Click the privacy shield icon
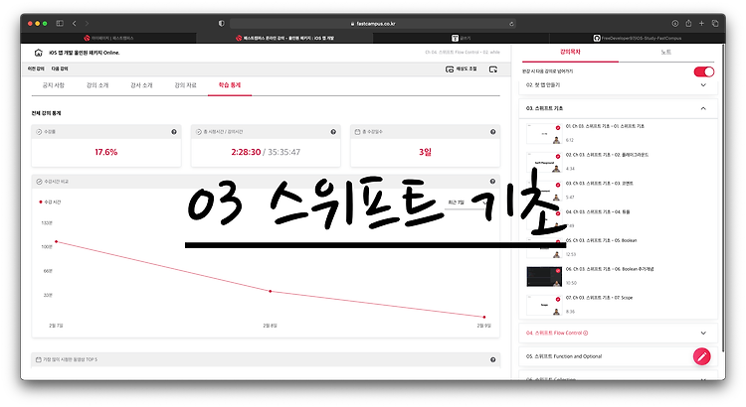 [x=221, y=23]
